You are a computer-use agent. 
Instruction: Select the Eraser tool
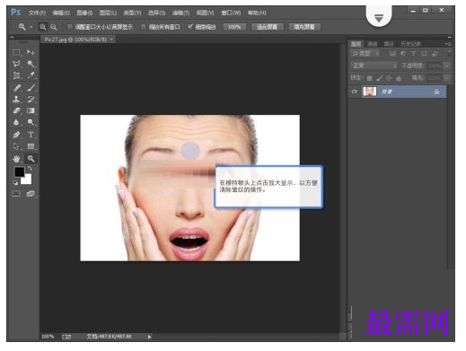(x=16, y=110)
